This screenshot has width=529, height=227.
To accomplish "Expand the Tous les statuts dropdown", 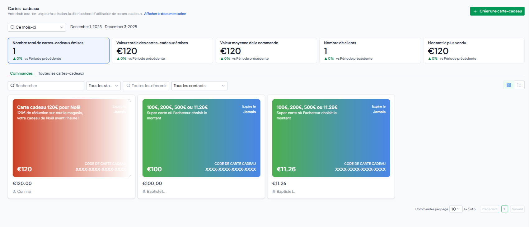I will [x=104, y=86].
